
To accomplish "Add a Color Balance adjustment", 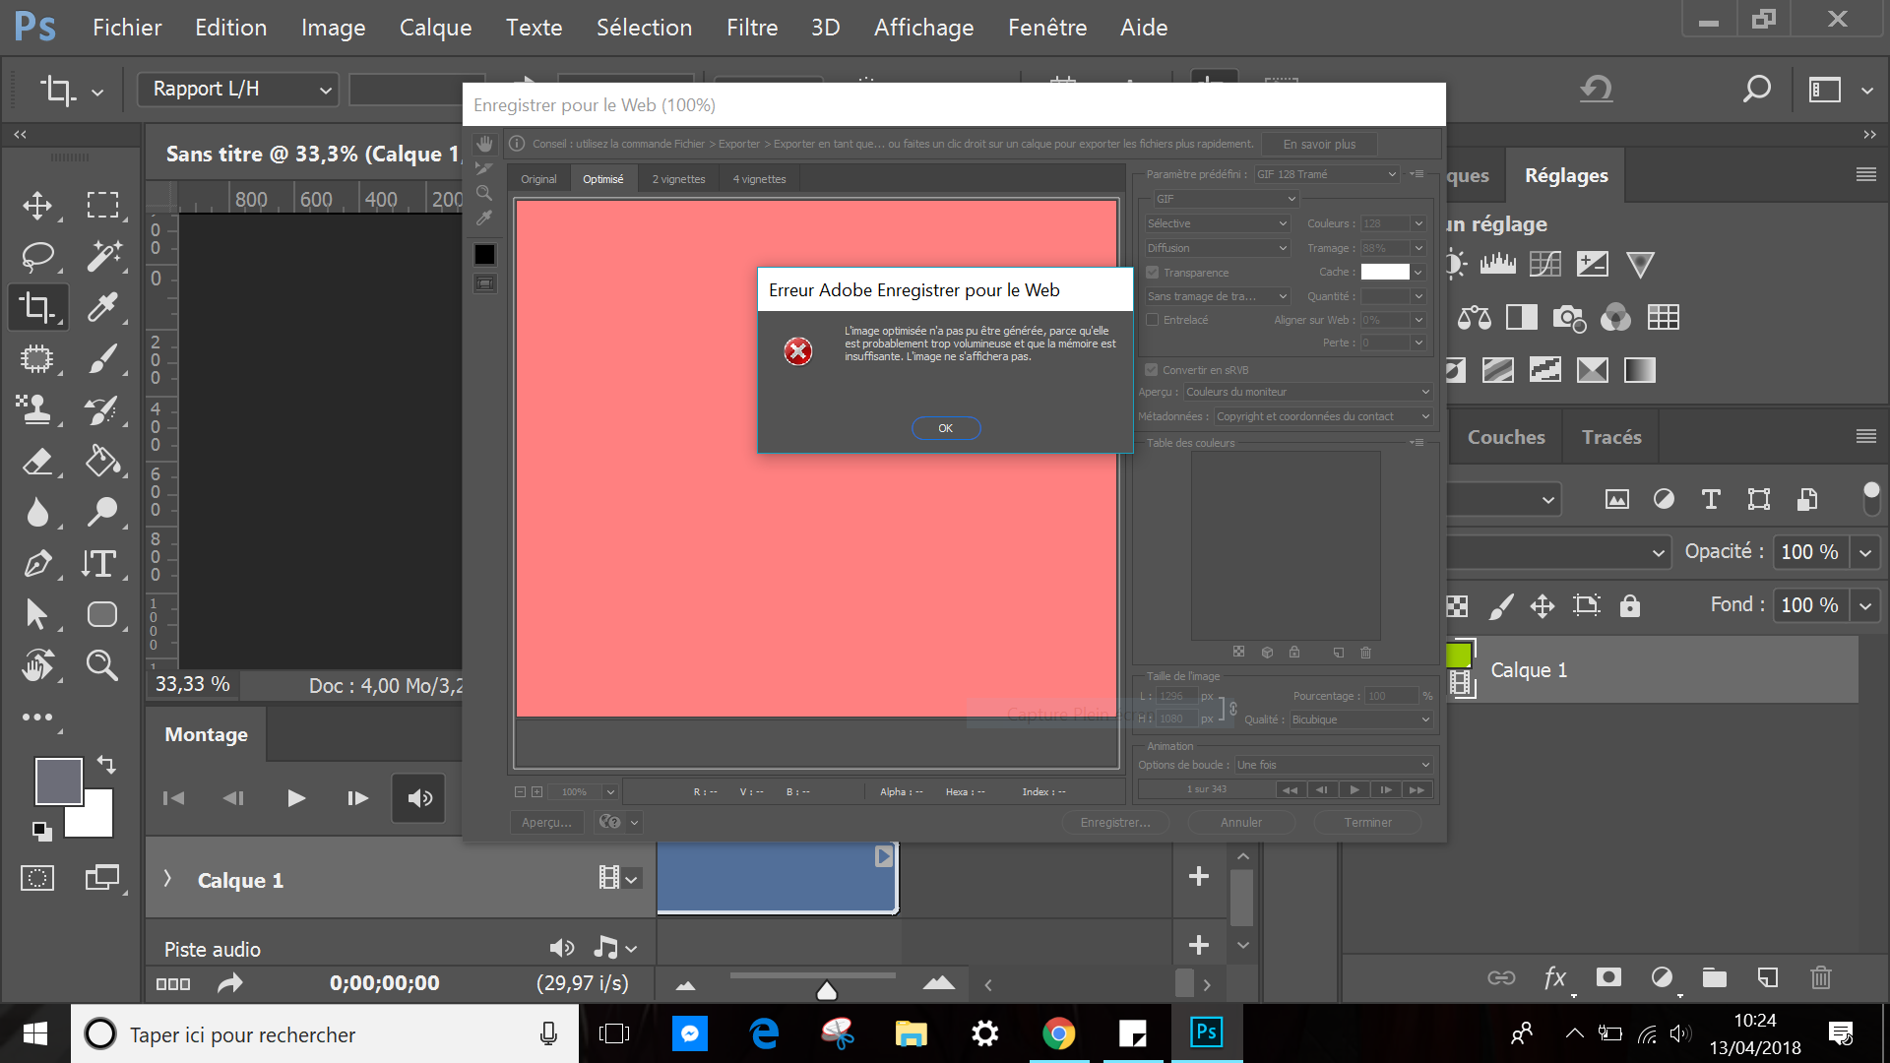I will pyautogui.click(x=1475, y=317).
